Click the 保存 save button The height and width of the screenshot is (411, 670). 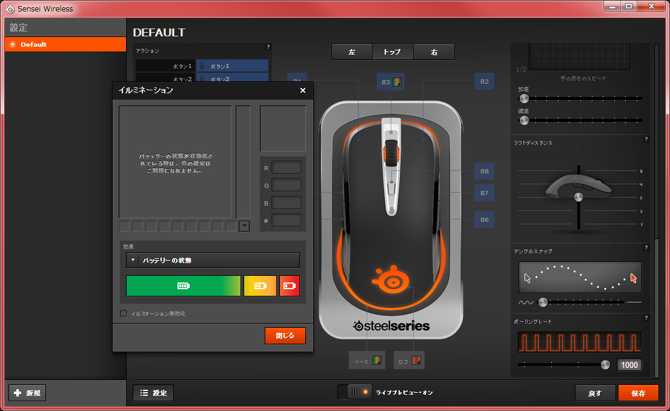(x=638, y=393)
